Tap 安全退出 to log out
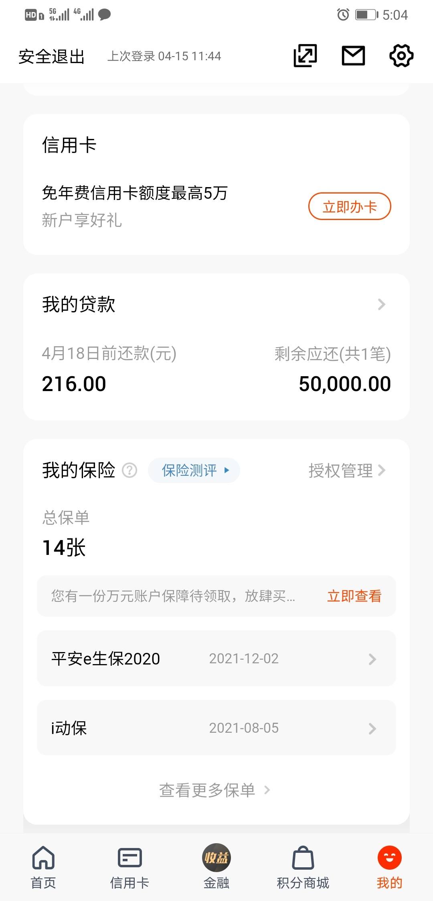This screenshot has width=433, height=901. click(x=51, y=56)
